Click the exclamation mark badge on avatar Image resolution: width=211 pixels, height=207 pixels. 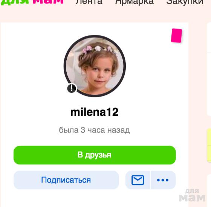click(72, 88)
